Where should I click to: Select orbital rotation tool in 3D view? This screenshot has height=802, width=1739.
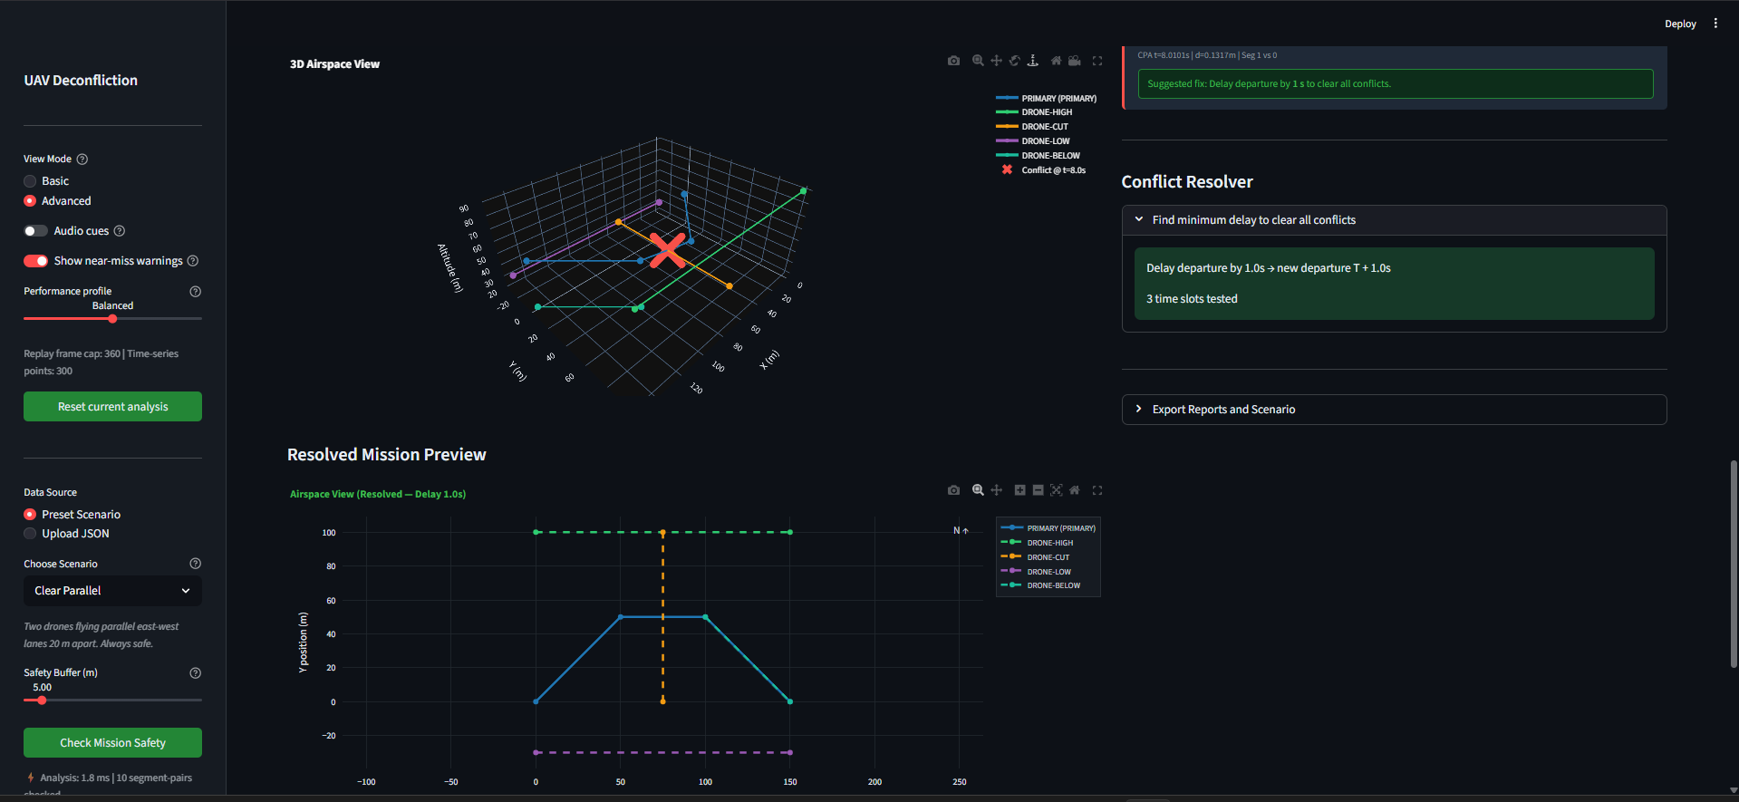pyautogui.click(x=1015, y=61)
